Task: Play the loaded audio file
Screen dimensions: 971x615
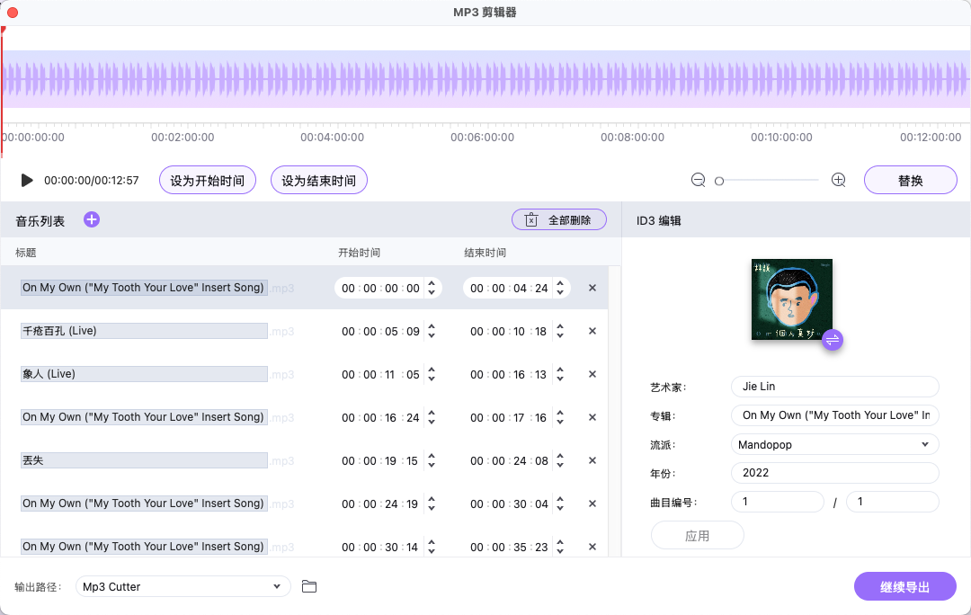Action: click(x=26, y=180)
